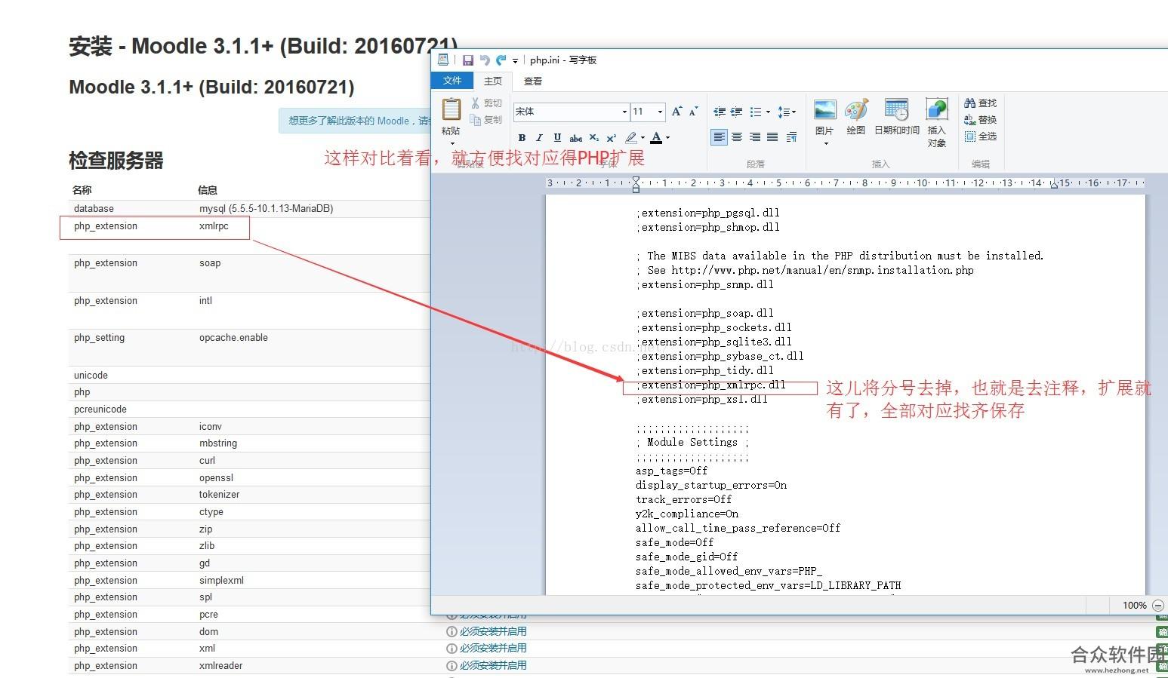Screen dimensions: 1168x678
Task: Open bullet list style dropdown arrow
Action: click(768, 112)
